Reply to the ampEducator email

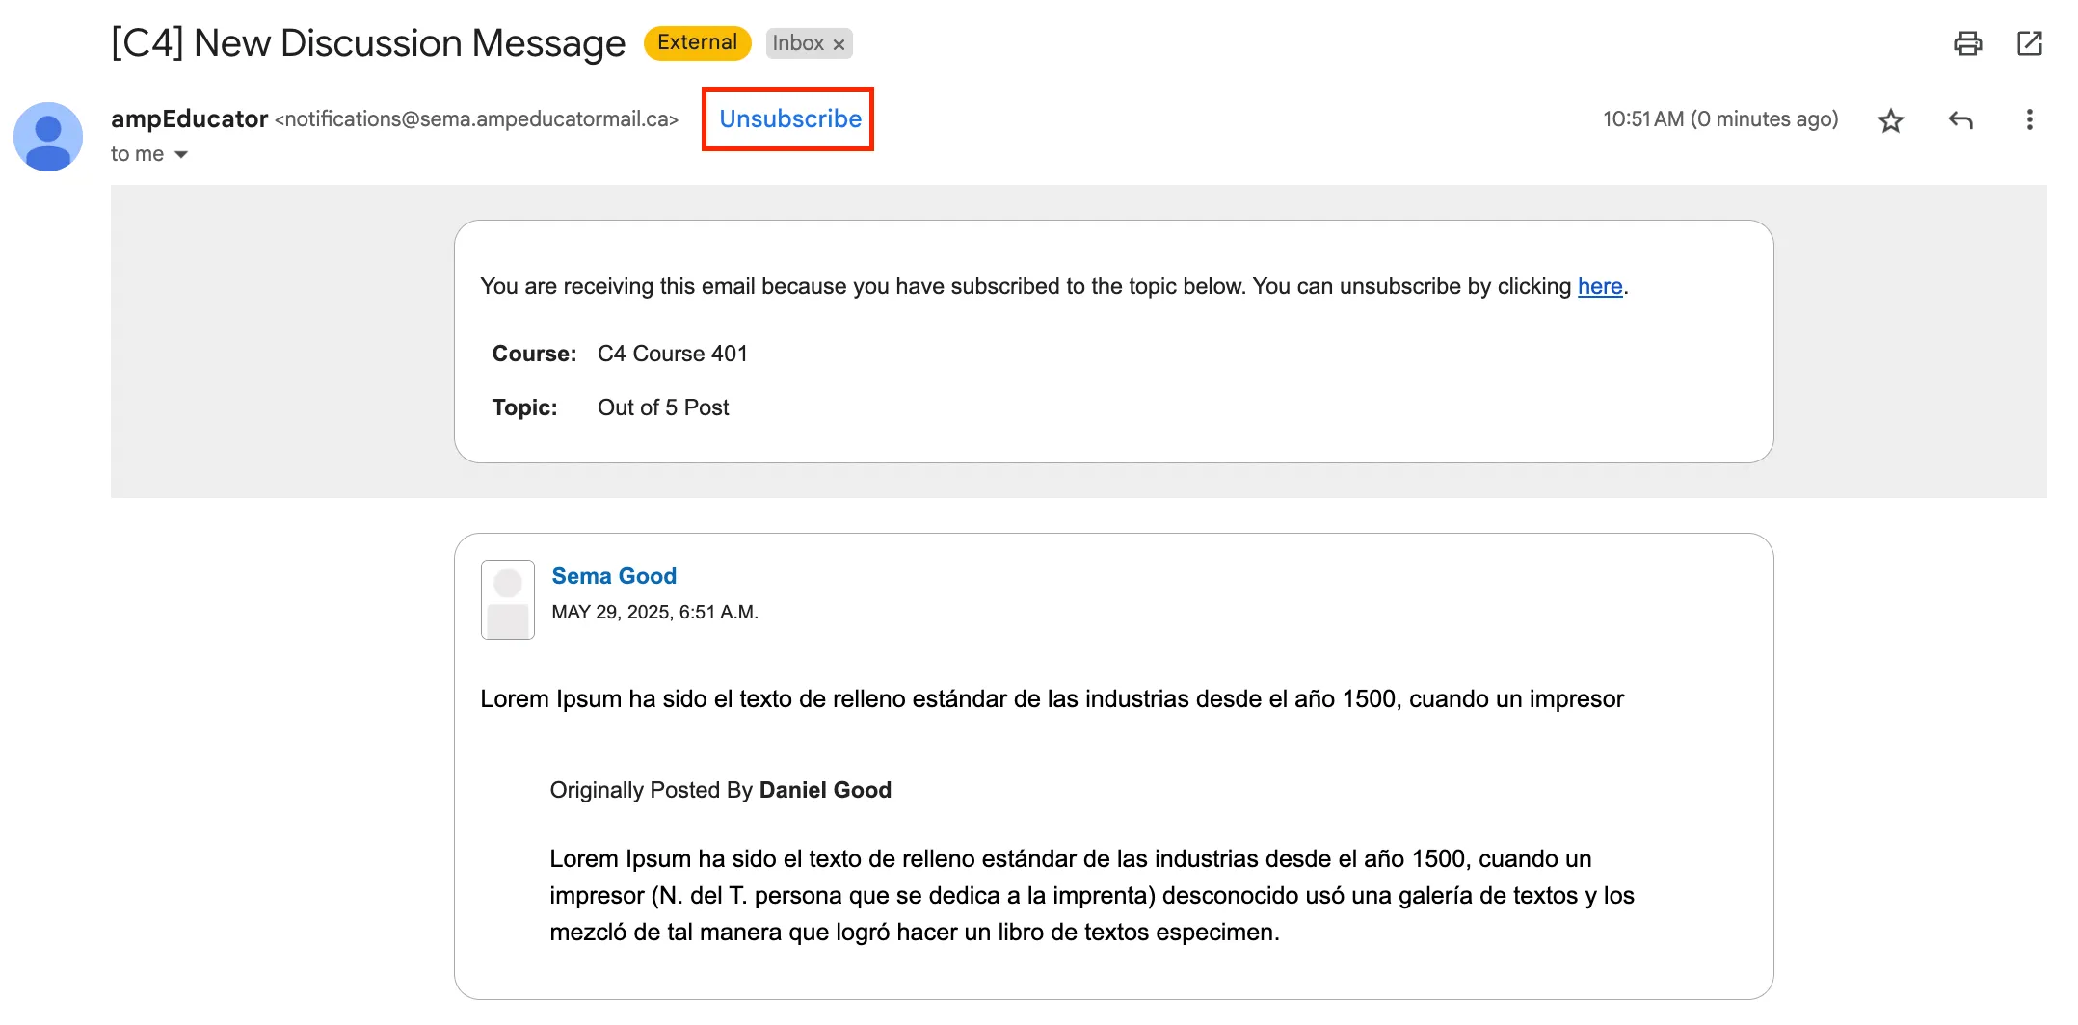coord(1960,120)
